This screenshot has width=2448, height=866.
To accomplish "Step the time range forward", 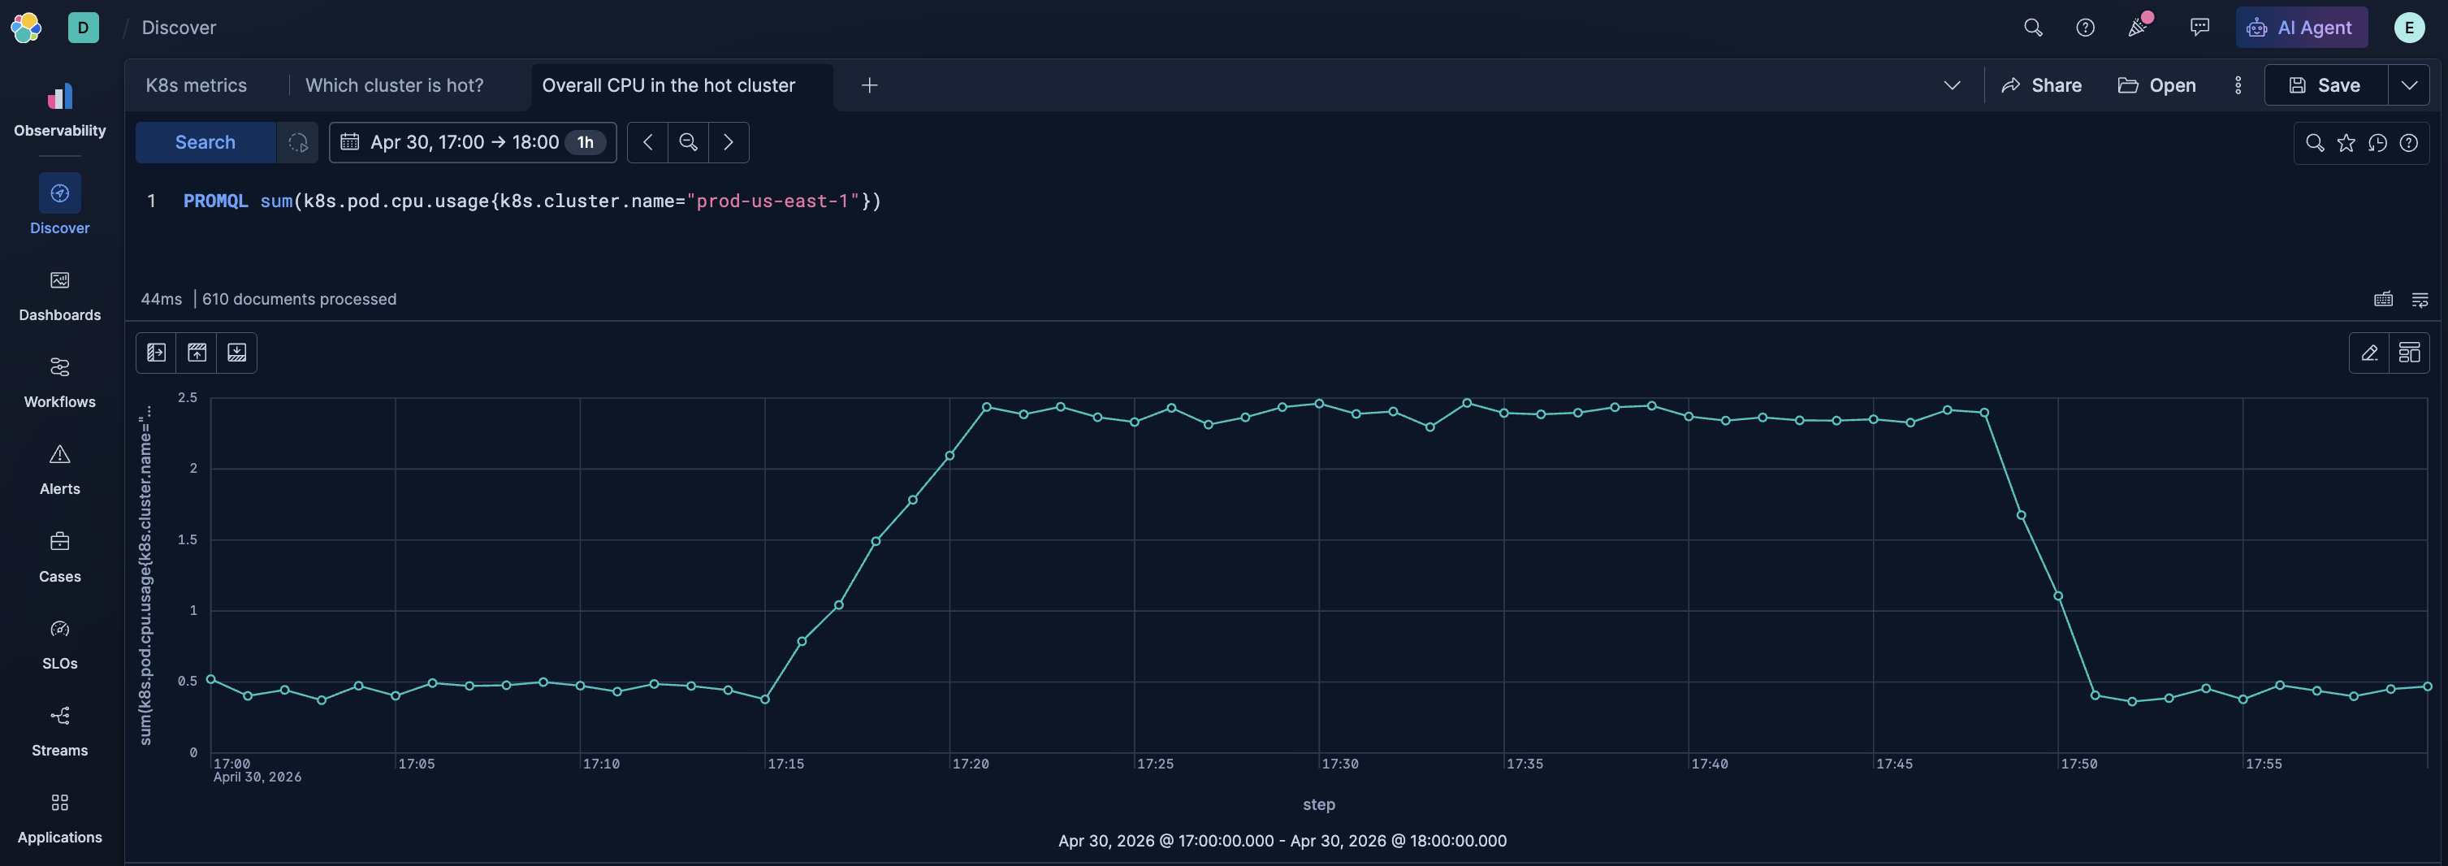I will coord(729,143).
